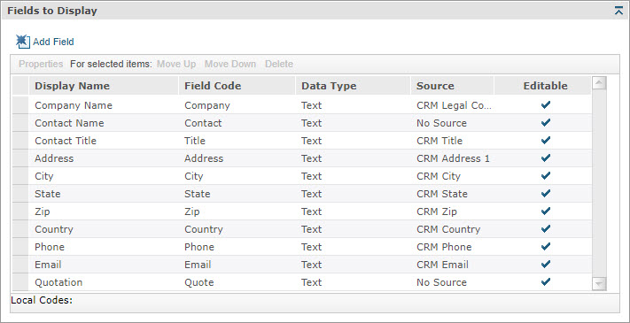The width and height of the screenshot is (630, 323).
Task: Select row using City row selector
Action: click(20, 176)
